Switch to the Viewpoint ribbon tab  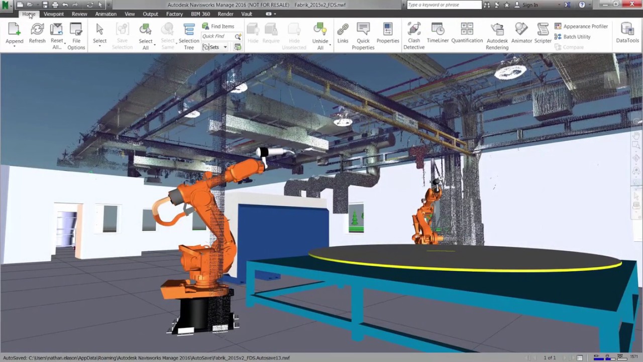point(54,14)
